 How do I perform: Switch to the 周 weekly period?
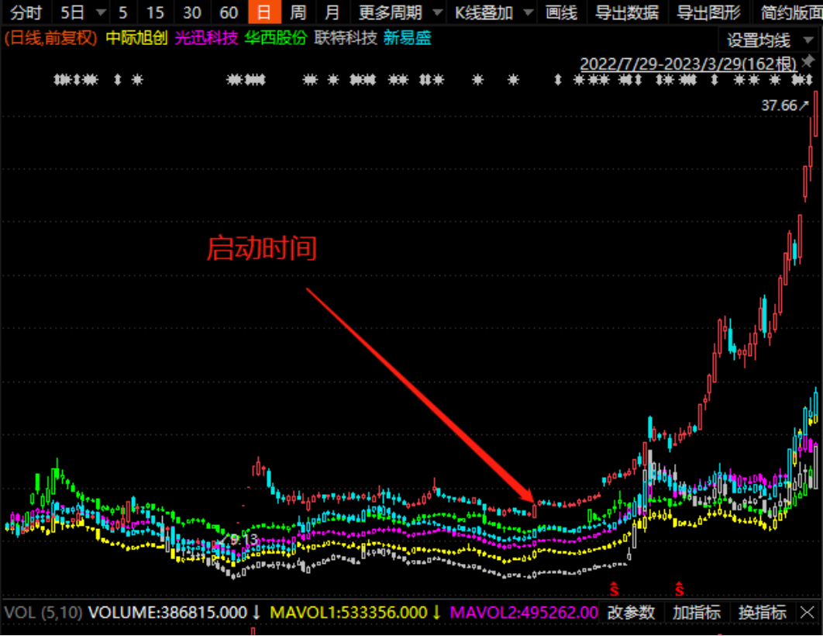pyautogui.click(x=298, y=12)
